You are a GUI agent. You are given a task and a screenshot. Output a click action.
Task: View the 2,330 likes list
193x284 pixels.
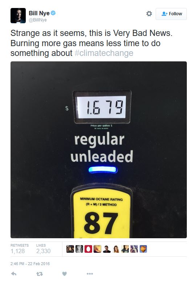coord(43,249)
